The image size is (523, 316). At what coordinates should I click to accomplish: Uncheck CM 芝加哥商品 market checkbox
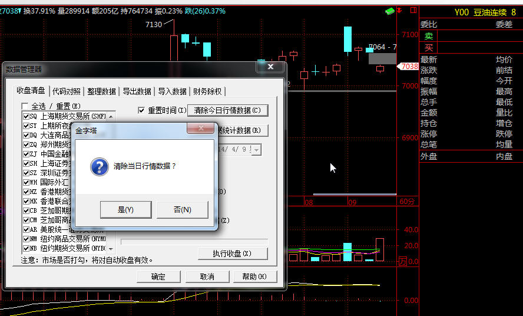tap(26, 220)
